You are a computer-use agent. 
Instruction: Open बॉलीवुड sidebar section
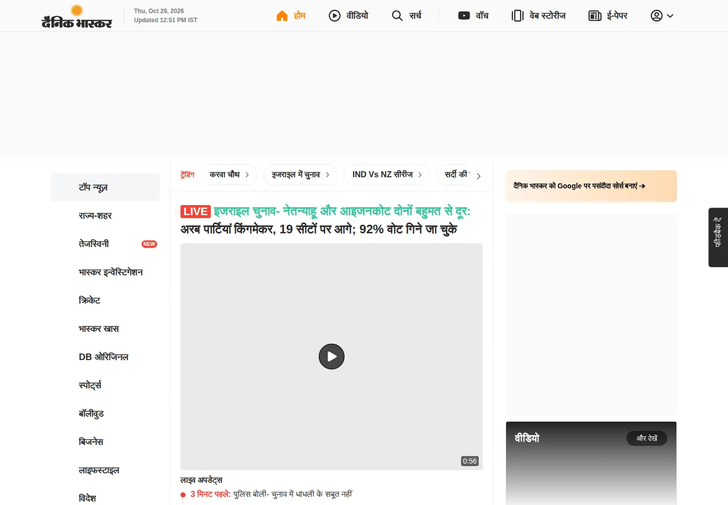pos(105,414)
